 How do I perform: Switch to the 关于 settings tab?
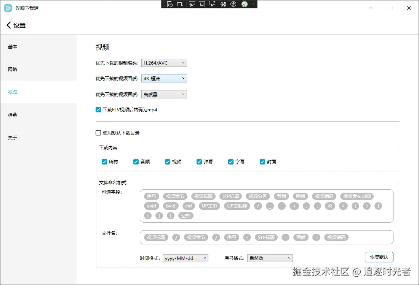pos(38,138)
